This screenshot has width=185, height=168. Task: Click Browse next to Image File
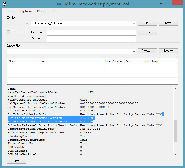point(147,51)
